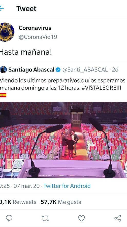
Task: View the Retweets count list
Action: click(x=18, y=202)
